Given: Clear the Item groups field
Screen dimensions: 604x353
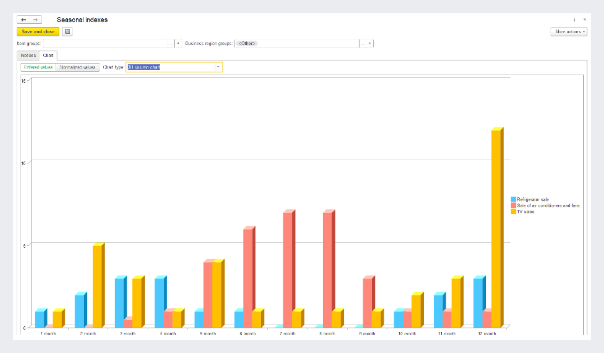Looking at the screenshot, I should tap(178, 43).
